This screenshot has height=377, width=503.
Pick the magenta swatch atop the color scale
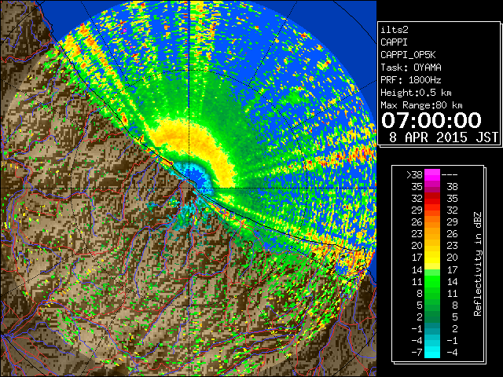click(432, 174)
